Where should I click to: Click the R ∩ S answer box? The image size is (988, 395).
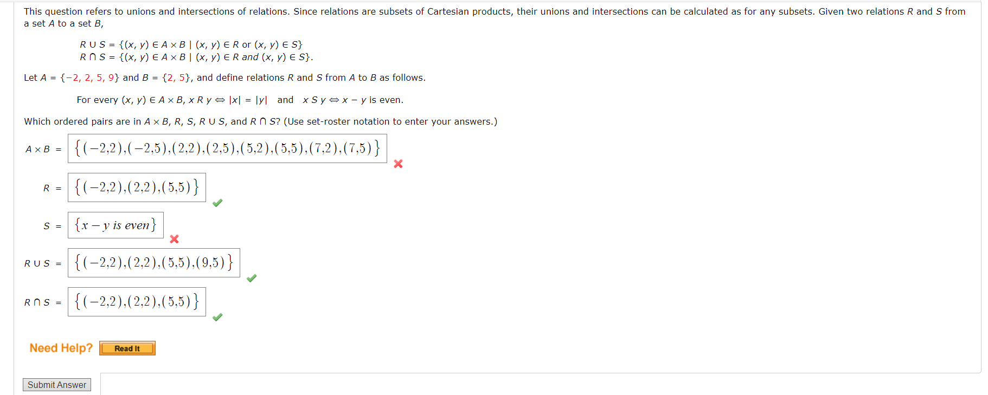point(136,301)
